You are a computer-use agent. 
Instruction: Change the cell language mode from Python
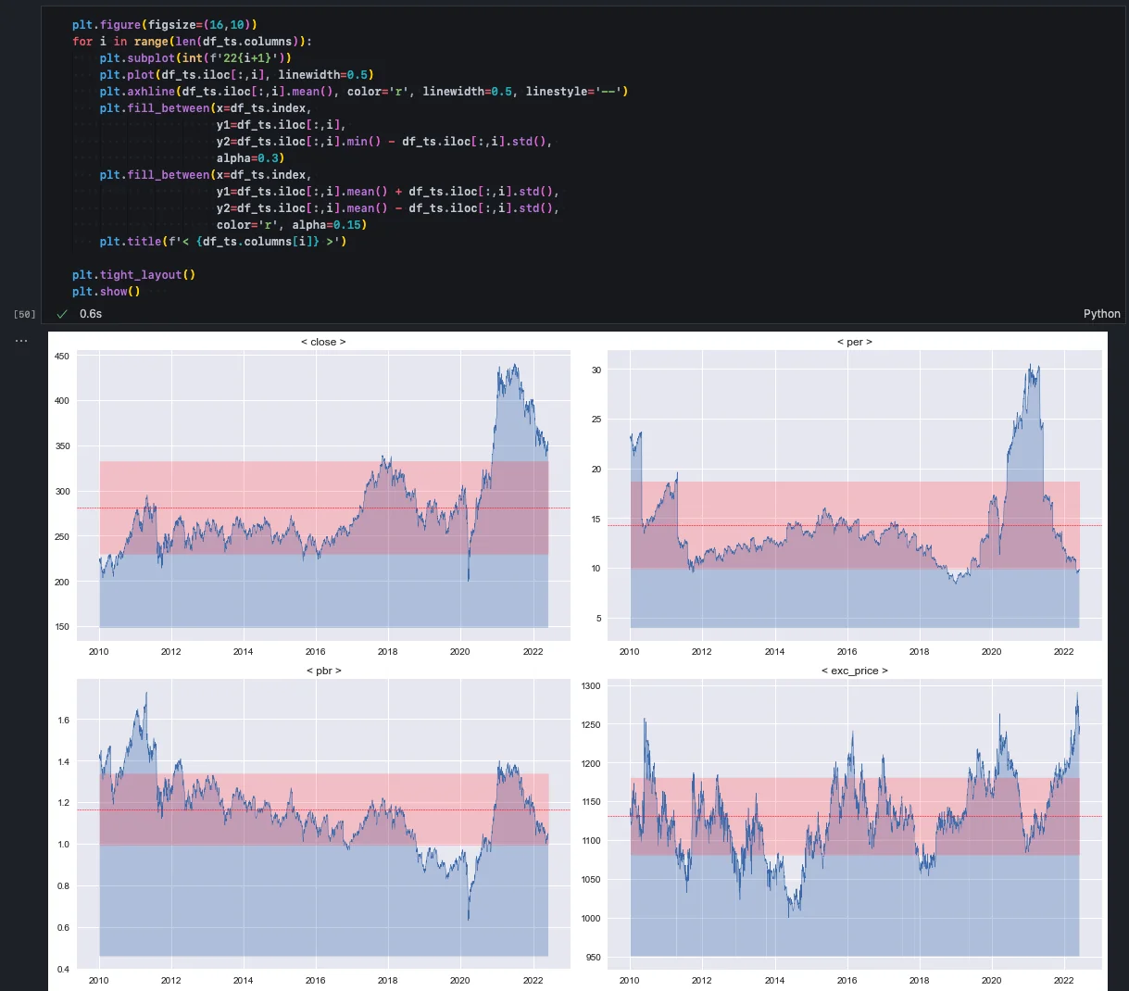(1101, 314)
